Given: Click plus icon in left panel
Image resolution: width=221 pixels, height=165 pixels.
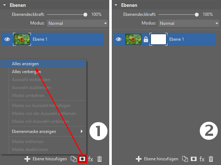Looking at the screenshot, I should 27,159.
